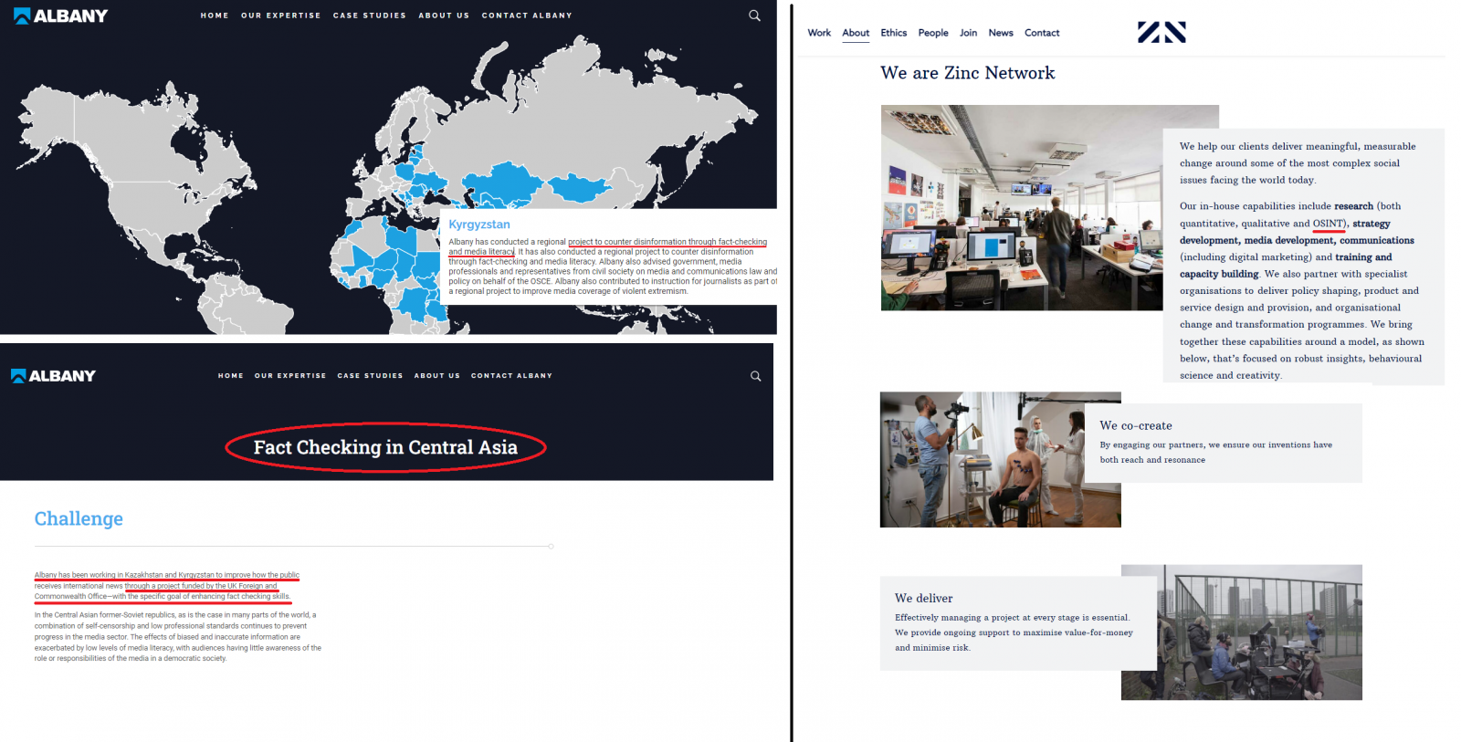
Task: Click the search icon in top Albany header
Action: [x=754, y=16]
